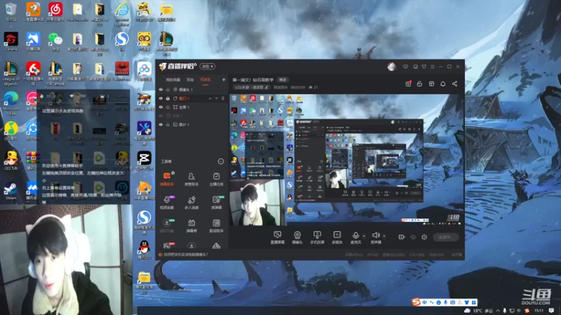Click the unlock padlock icon in the room info bar

pos(419,83)
